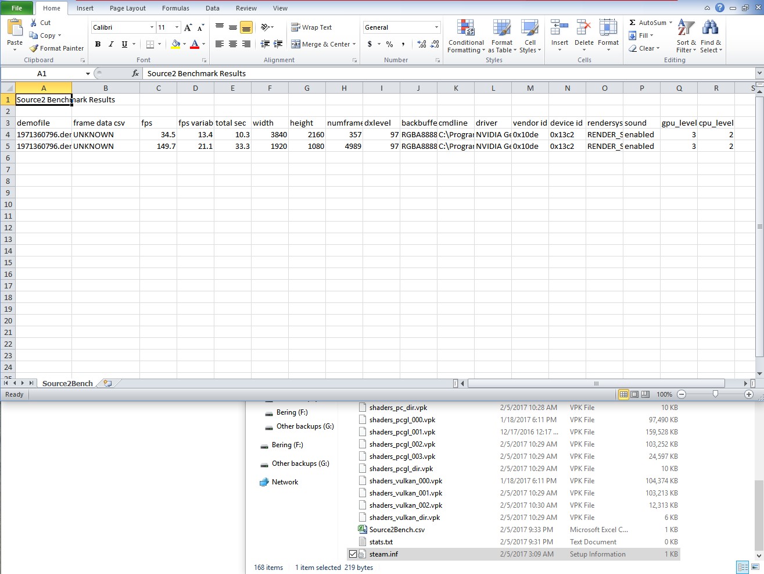Click the insert function fx icon

tap(135, 73)
